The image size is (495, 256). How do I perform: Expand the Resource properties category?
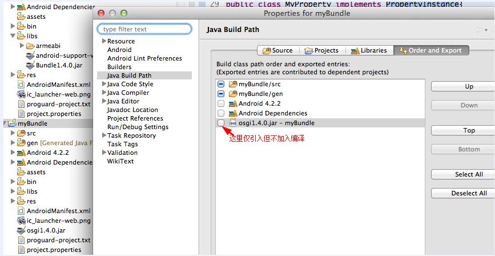(104, 41)
